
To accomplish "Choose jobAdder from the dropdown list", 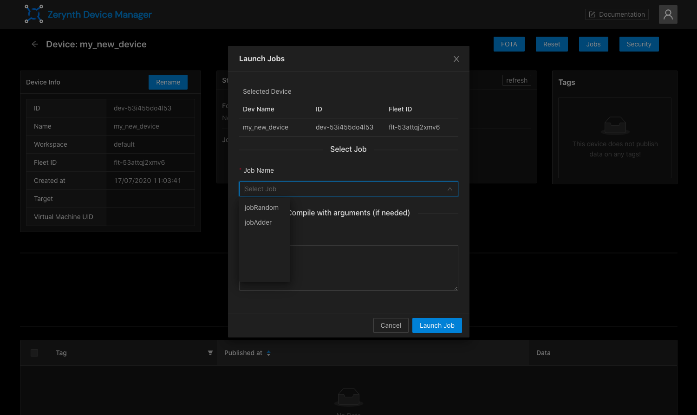I will tap(264, 222).
